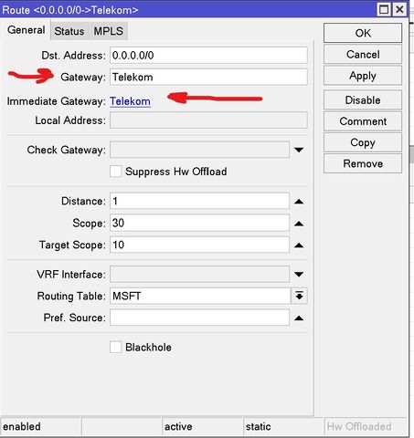Click the route window title bar text
The height and width of the screenshot is (438, 414).
[70, 10]
